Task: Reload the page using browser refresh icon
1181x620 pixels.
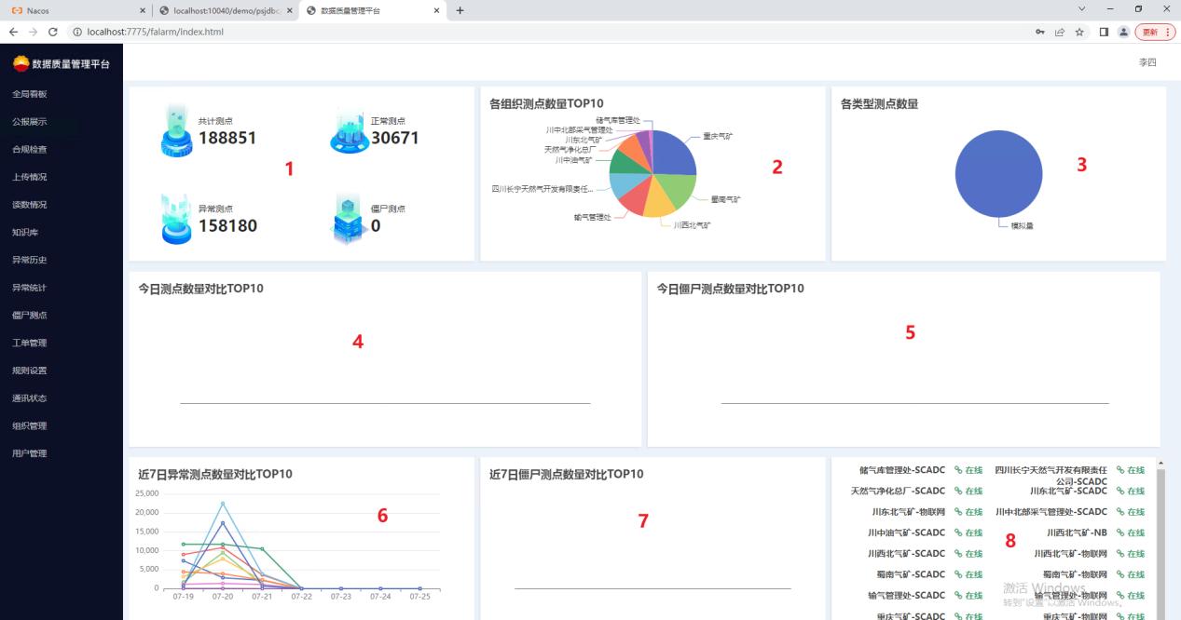Action: [x=53, y=32]
